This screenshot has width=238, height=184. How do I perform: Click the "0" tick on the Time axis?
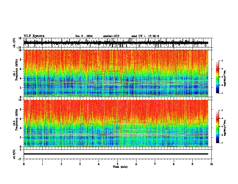[24, 164]
